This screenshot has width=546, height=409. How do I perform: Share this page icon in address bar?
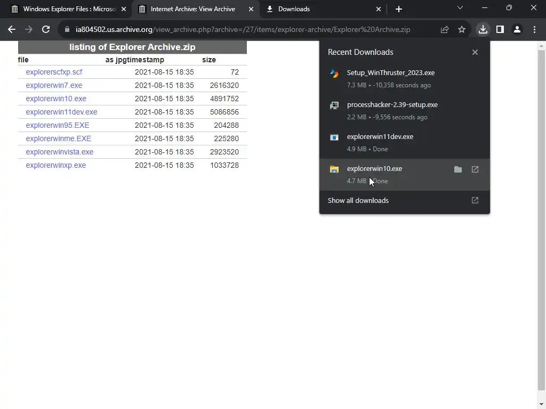pos(444,30)
